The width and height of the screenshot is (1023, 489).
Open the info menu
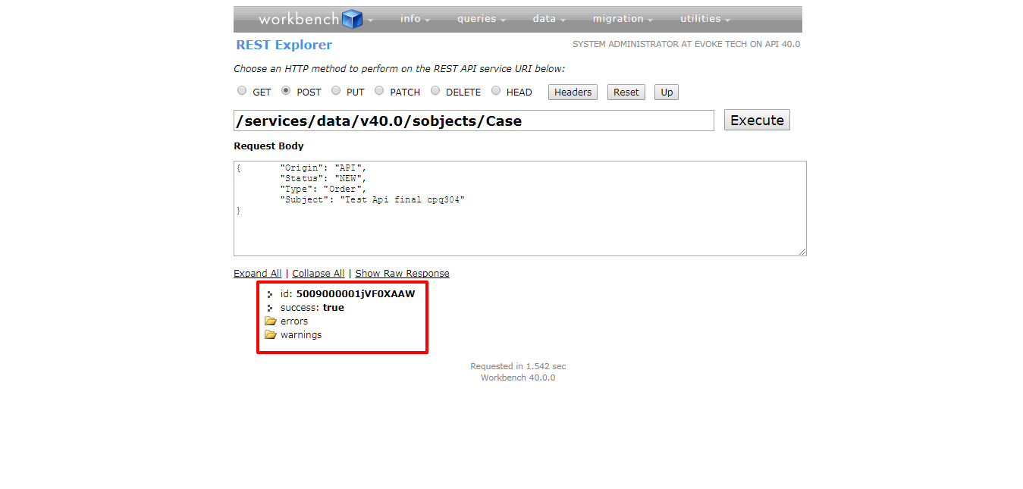click(x=410, y=18)
